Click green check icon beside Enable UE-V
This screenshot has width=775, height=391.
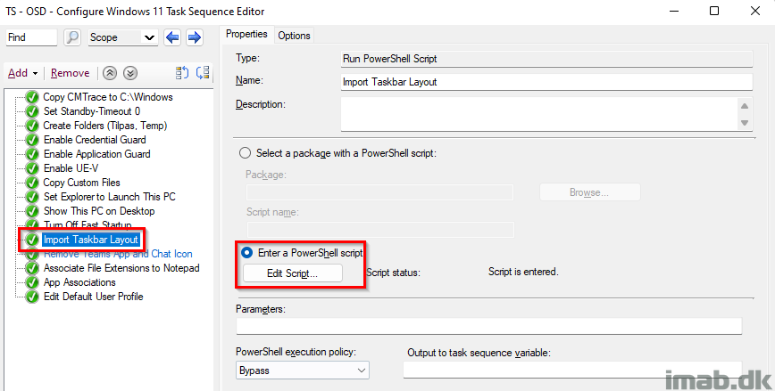[32, 168]
